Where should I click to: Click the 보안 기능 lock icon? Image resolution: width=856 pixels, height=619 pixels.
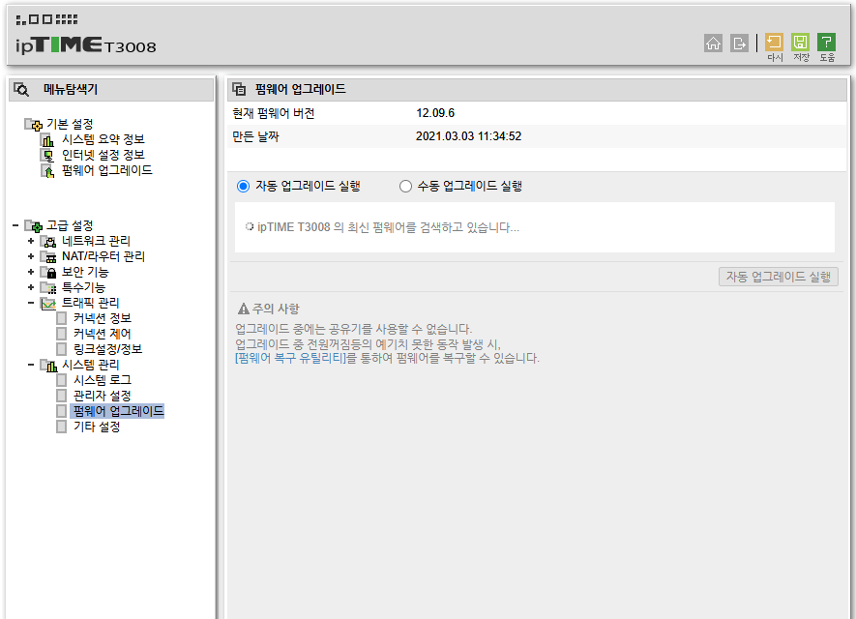[48, 272]
